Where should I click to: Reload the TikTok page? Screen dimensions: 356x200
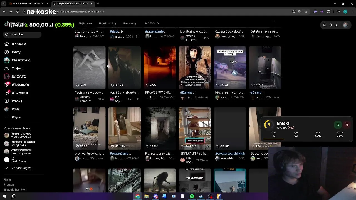pos(17,12)
